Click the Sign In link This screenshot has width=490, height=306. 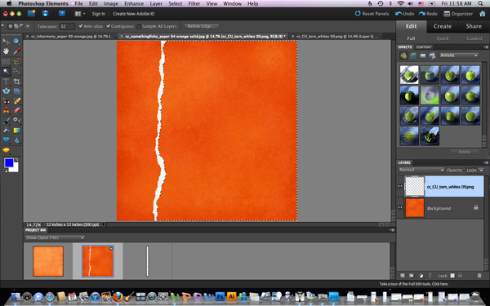point(99,14)
